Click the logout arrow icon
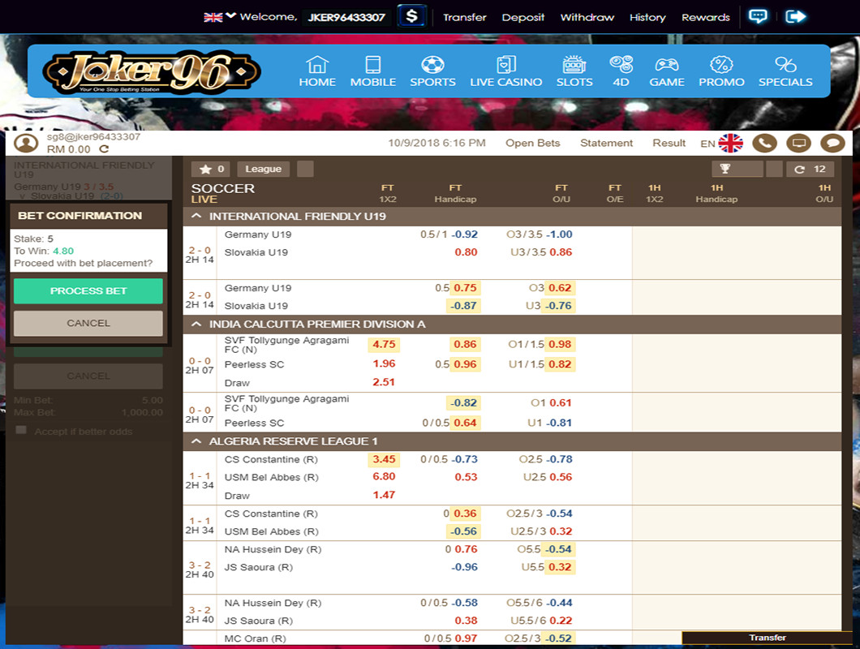 (796, 16)
